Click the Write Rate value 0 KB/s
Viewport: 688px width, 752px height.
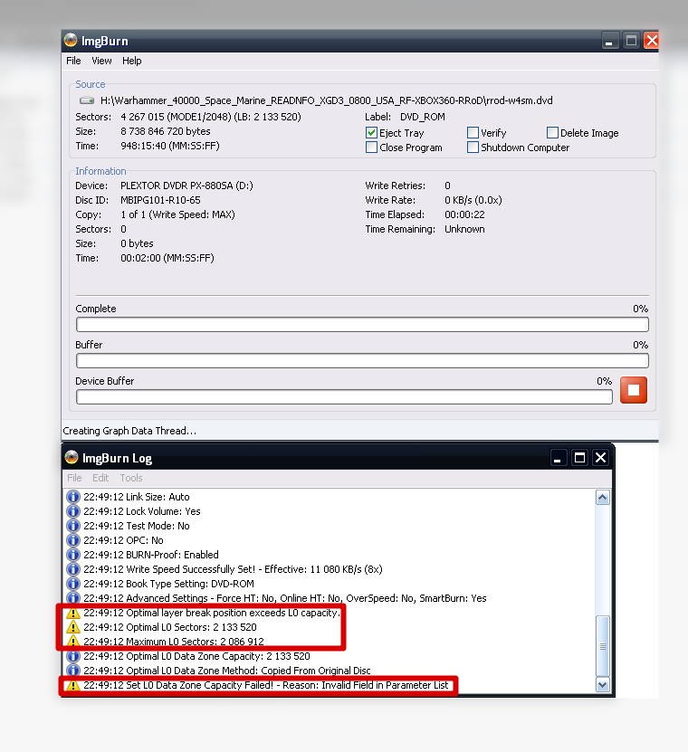tap(473, 200)
